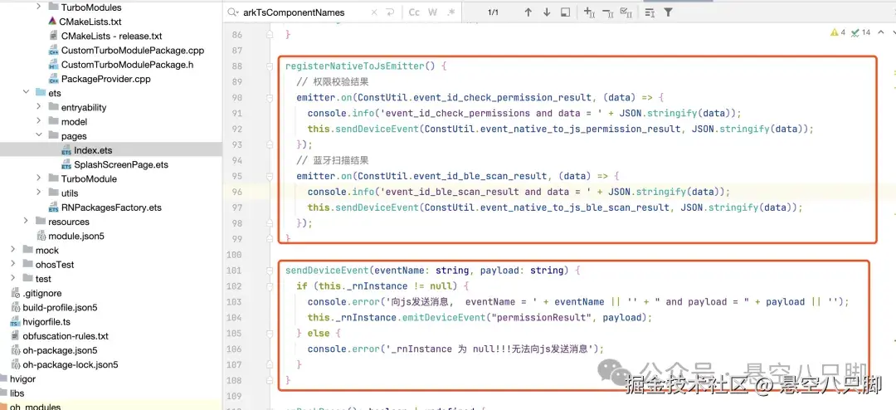The height and width of the screenshot is (410, 896).
Task: Toggle multiline search mode icon
Action: (650, 12)
